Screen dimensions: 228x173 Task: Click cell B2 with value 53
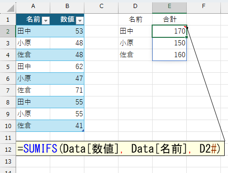point(67,31)
